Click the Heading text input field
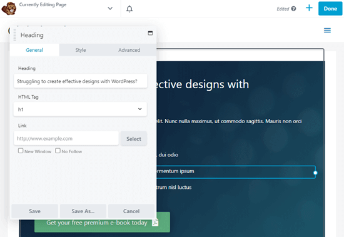The image size is (344, 237). (80, 81)
